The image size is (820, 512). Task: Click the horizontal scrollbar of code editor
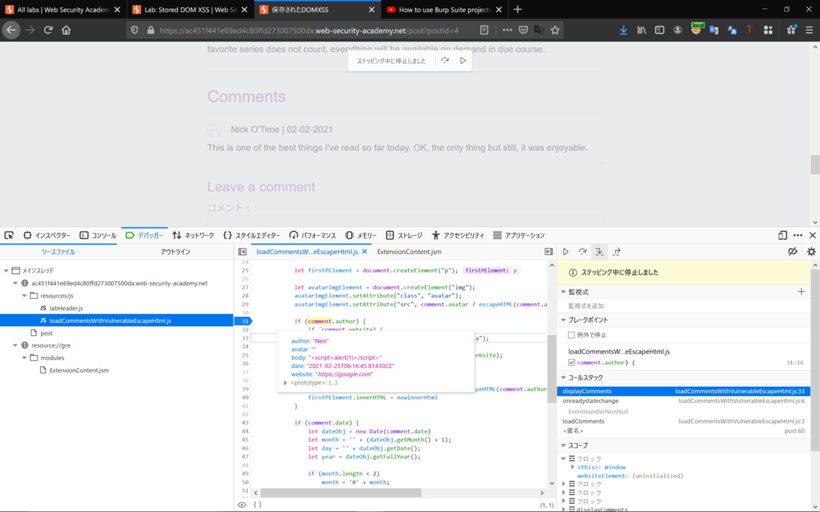click(340, 492)
